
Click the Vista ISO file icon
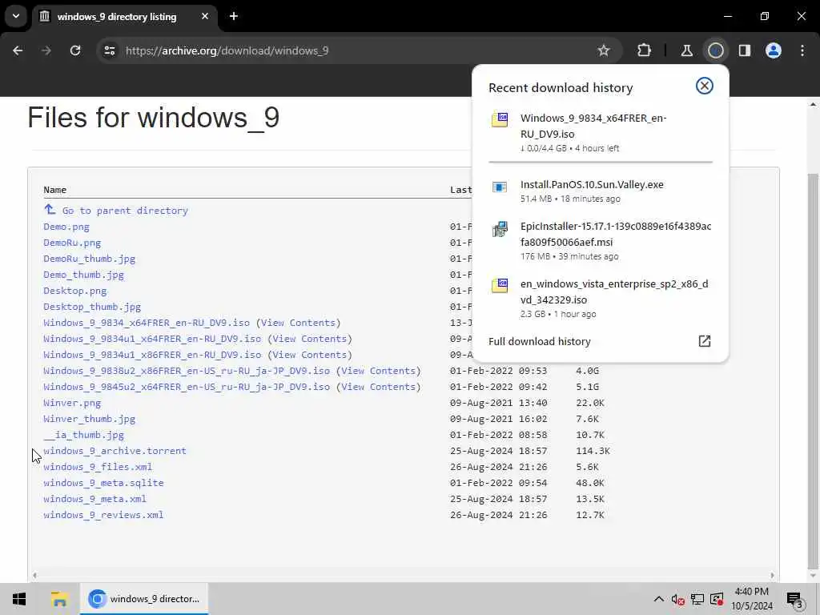tap(500, 286)
